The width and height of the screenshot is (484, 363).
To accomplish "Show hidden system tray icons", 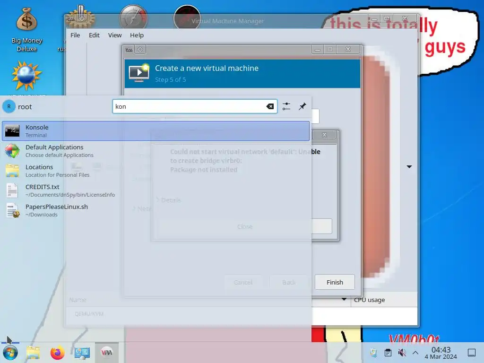I will coord(415,353).
